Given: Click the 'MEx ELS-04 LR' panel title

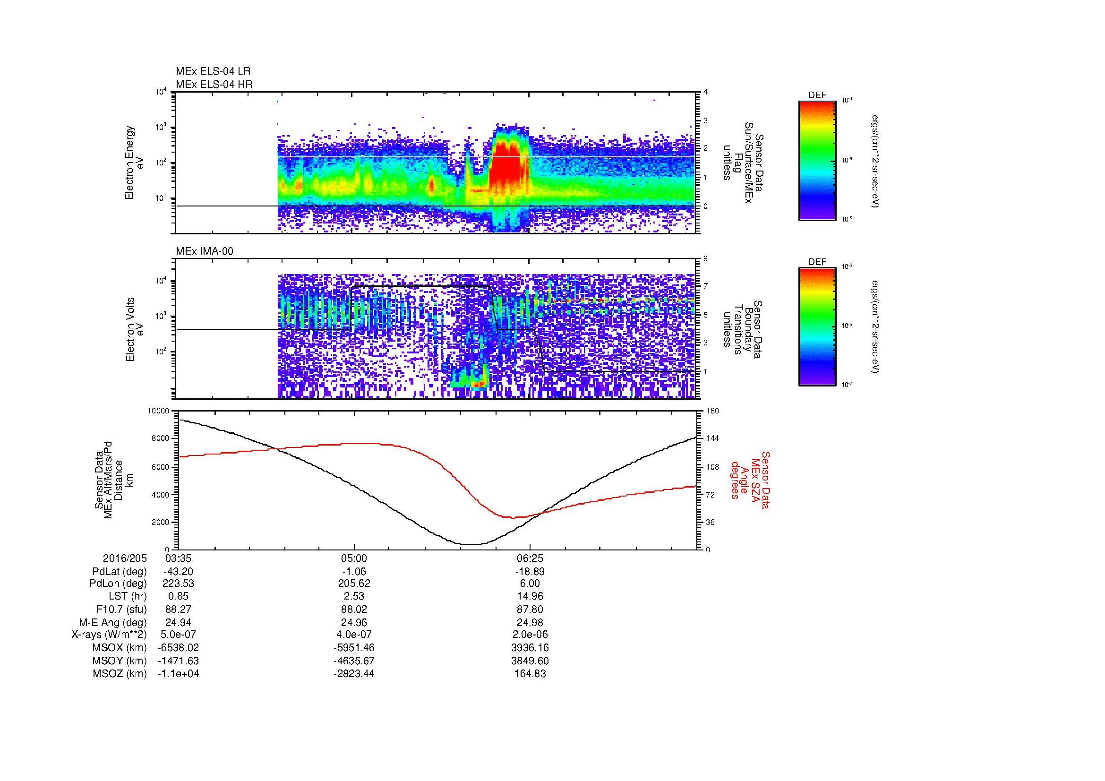Looking at the screenshot, I should coord(213,71).
